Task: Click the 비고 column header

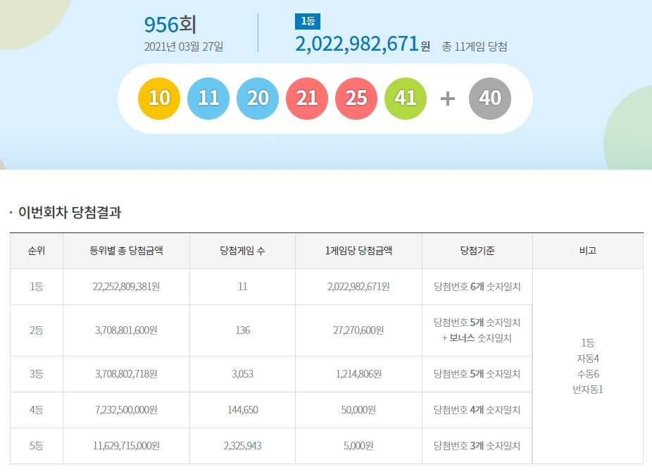Action: [x=587, y=251]
